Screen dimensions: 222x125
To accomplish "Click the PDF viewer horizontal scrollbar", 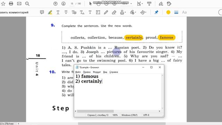I will (x=122, y=124).
